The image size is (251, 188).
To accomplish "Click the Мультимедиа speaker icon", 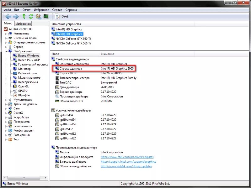I will [10, 100].
